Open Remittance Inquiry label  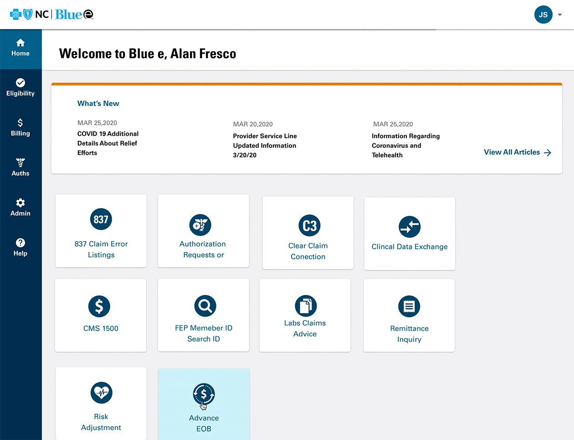[x=409, y=334]
